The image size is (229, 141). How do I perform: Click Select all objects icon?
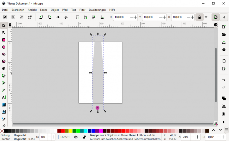tap(5, 17)
